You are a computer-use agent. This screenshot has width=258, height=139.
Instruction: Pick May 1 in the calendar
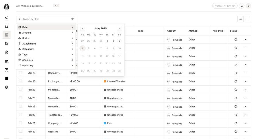tap(107, 41)
